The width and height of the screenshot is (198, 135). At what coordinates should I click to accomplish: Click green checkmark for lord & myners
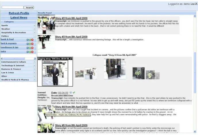click(30, 44)
